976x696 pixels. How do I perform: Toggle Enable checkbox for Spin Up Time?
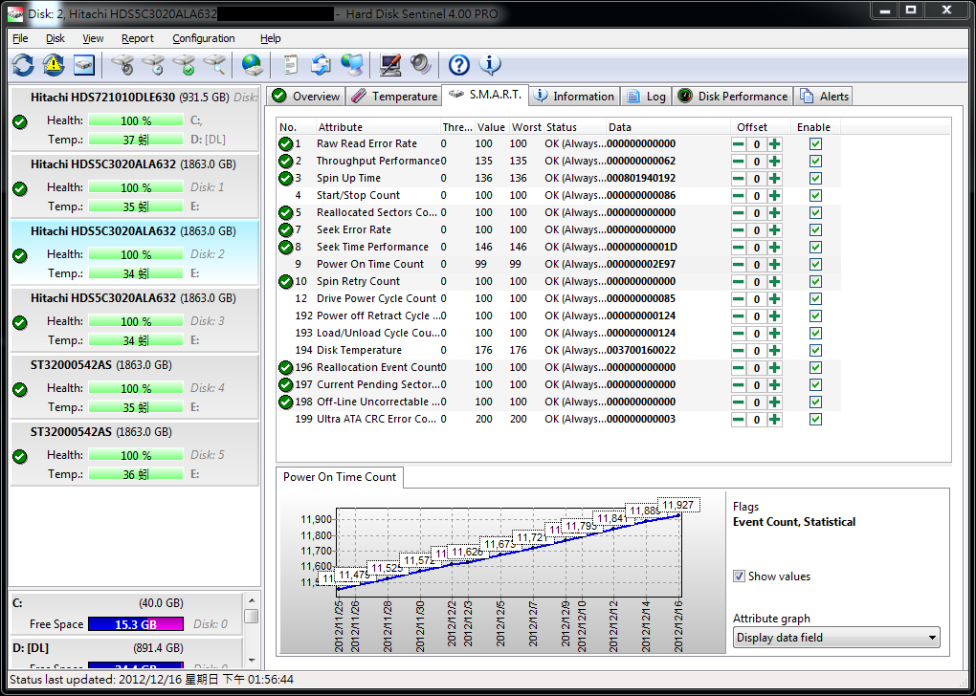(x=815, y=179)
